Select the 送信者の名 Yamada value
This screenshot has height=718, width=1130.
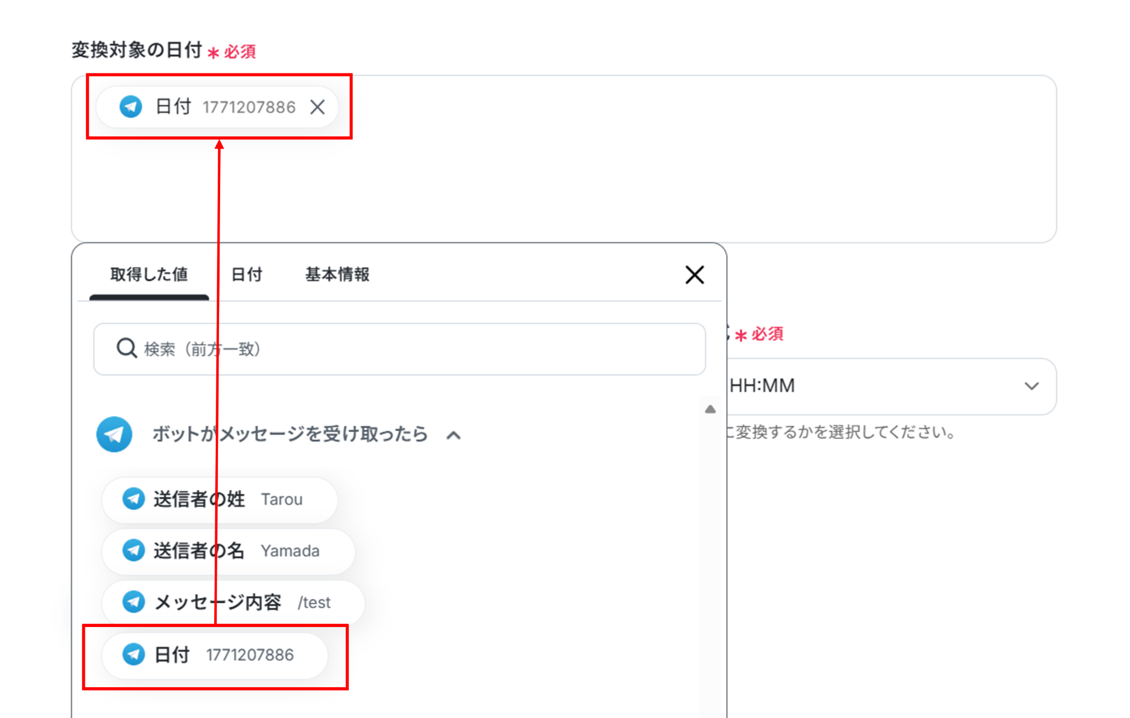[x=229, y=551]
